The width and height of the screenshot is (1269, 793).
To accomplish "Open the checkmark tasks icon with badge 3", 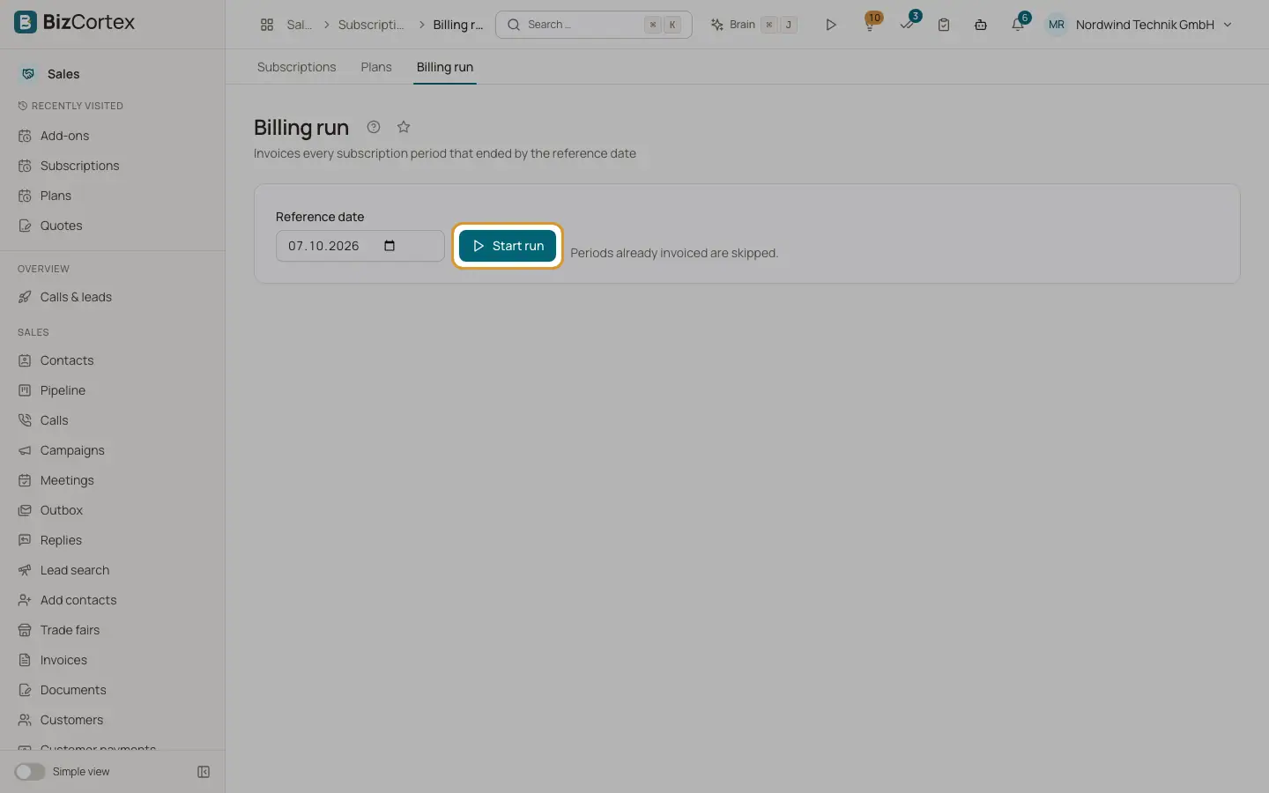I will [x=908, y=24].
